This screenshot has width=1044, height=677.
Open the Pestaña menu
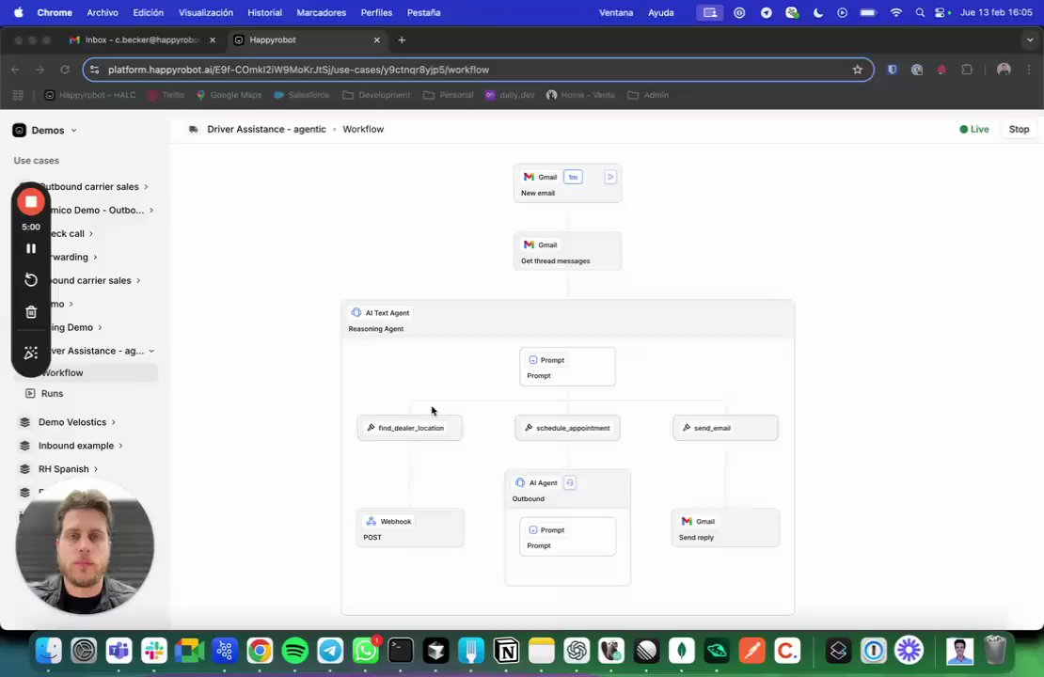point(423,12)
